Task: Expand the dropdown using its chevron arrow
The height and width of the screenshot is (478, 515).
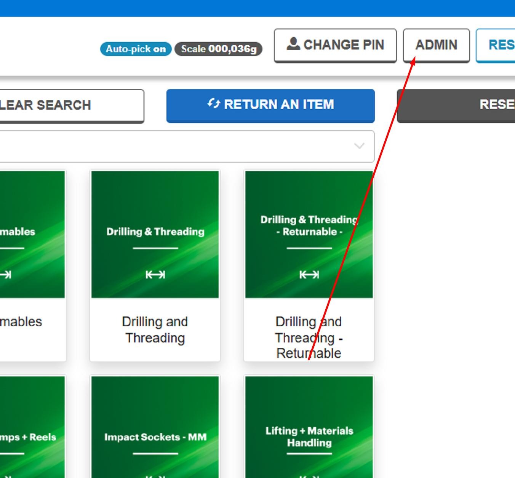Action: click(359, 146)
